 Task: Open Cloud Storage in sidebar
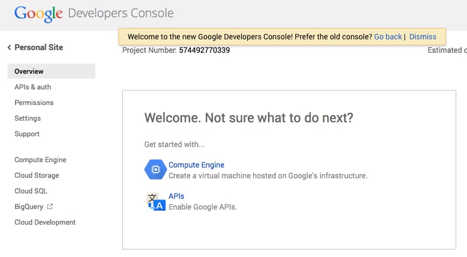37,176
